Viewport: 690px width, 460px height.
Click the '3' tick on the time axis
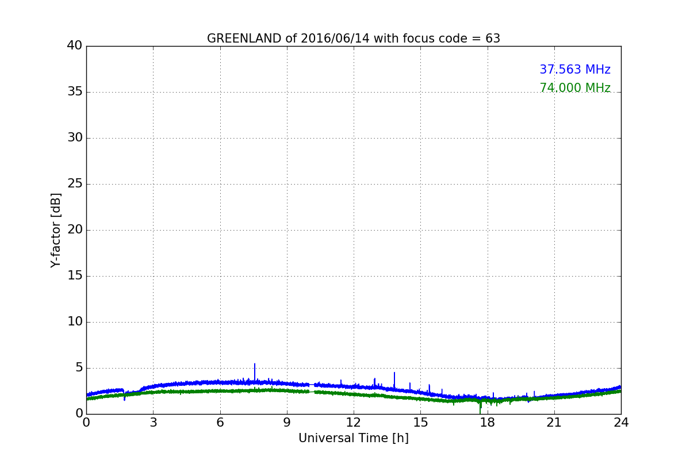point(153,423)
